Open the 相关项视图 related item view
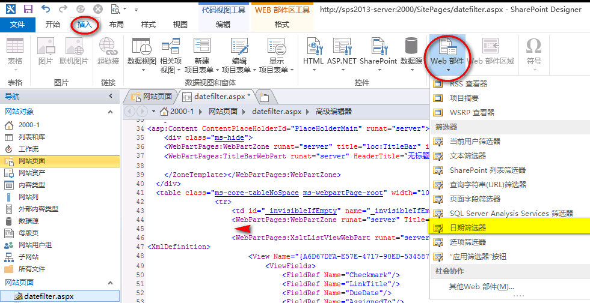 (170, 55)
